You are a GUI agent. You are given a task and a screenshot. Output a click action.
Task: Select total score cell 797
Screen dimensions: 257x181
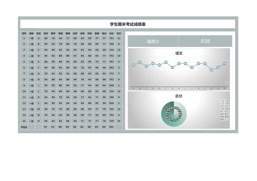[111, 62]
